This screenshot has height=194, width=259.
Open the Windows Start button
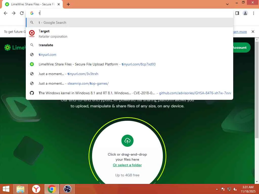(x=6, y=189)
